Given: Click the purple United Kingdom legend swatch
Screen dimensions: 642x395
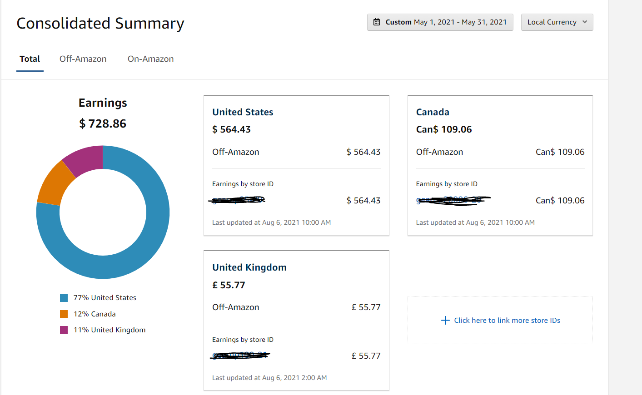Looking at the screenshot, I should click(x=64, y=330).
